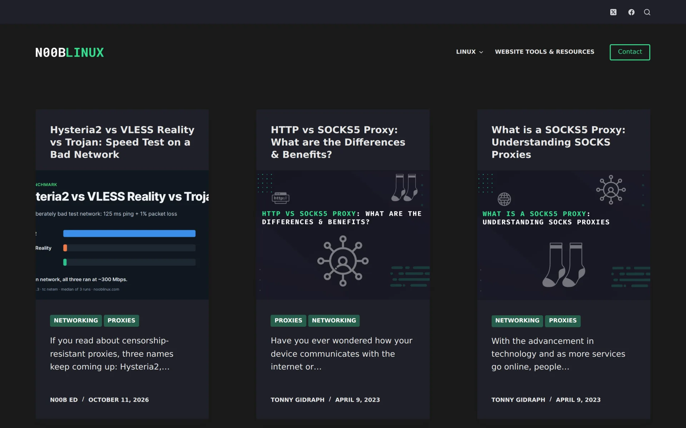Open article Hysteria2 vs VLESS Reality title
This screenshot has height=428, width=686.
pos(122,142)
